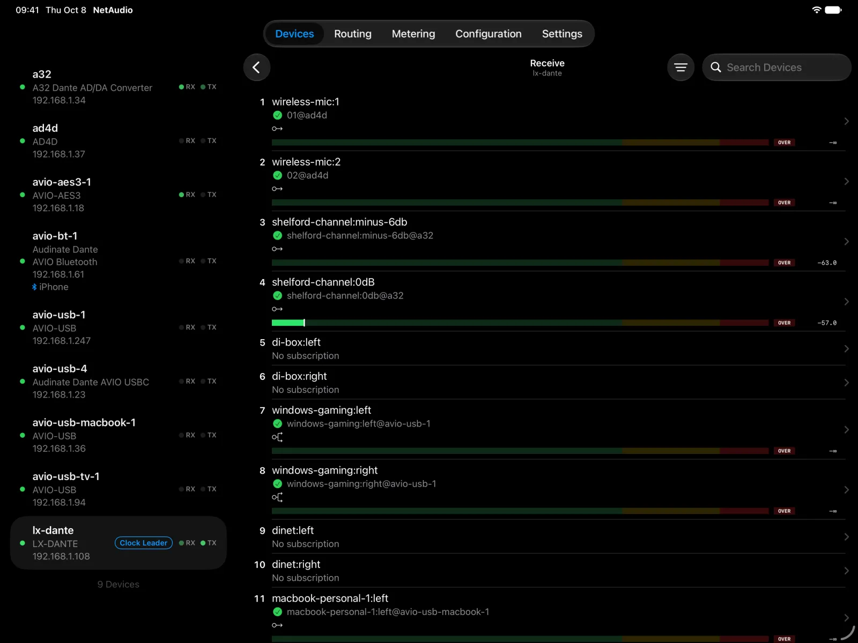Expand wireless-mic:2 channel chevron
Screen dimensions: 858x643
[x=846, y=182]
